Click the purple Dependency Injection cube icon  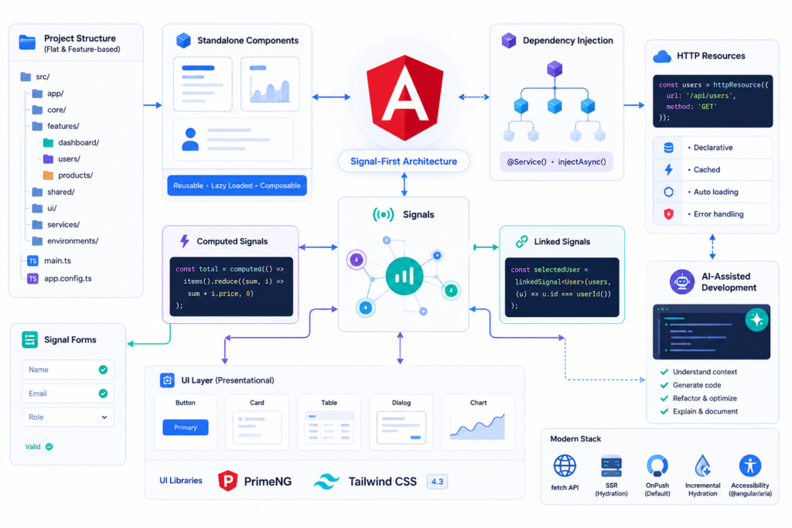509,40
